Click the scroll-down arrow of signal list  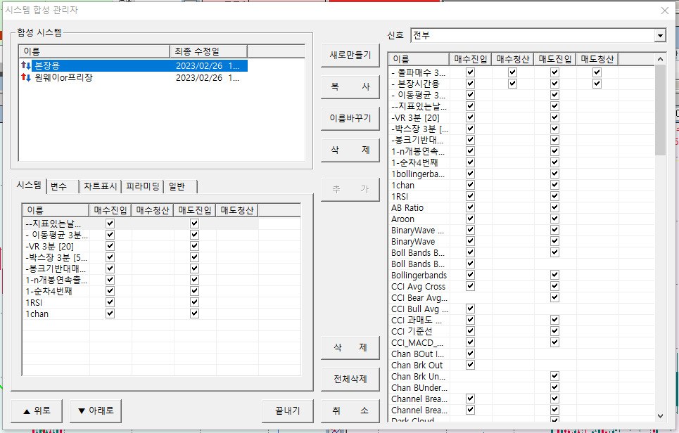[x=660, y=415]
